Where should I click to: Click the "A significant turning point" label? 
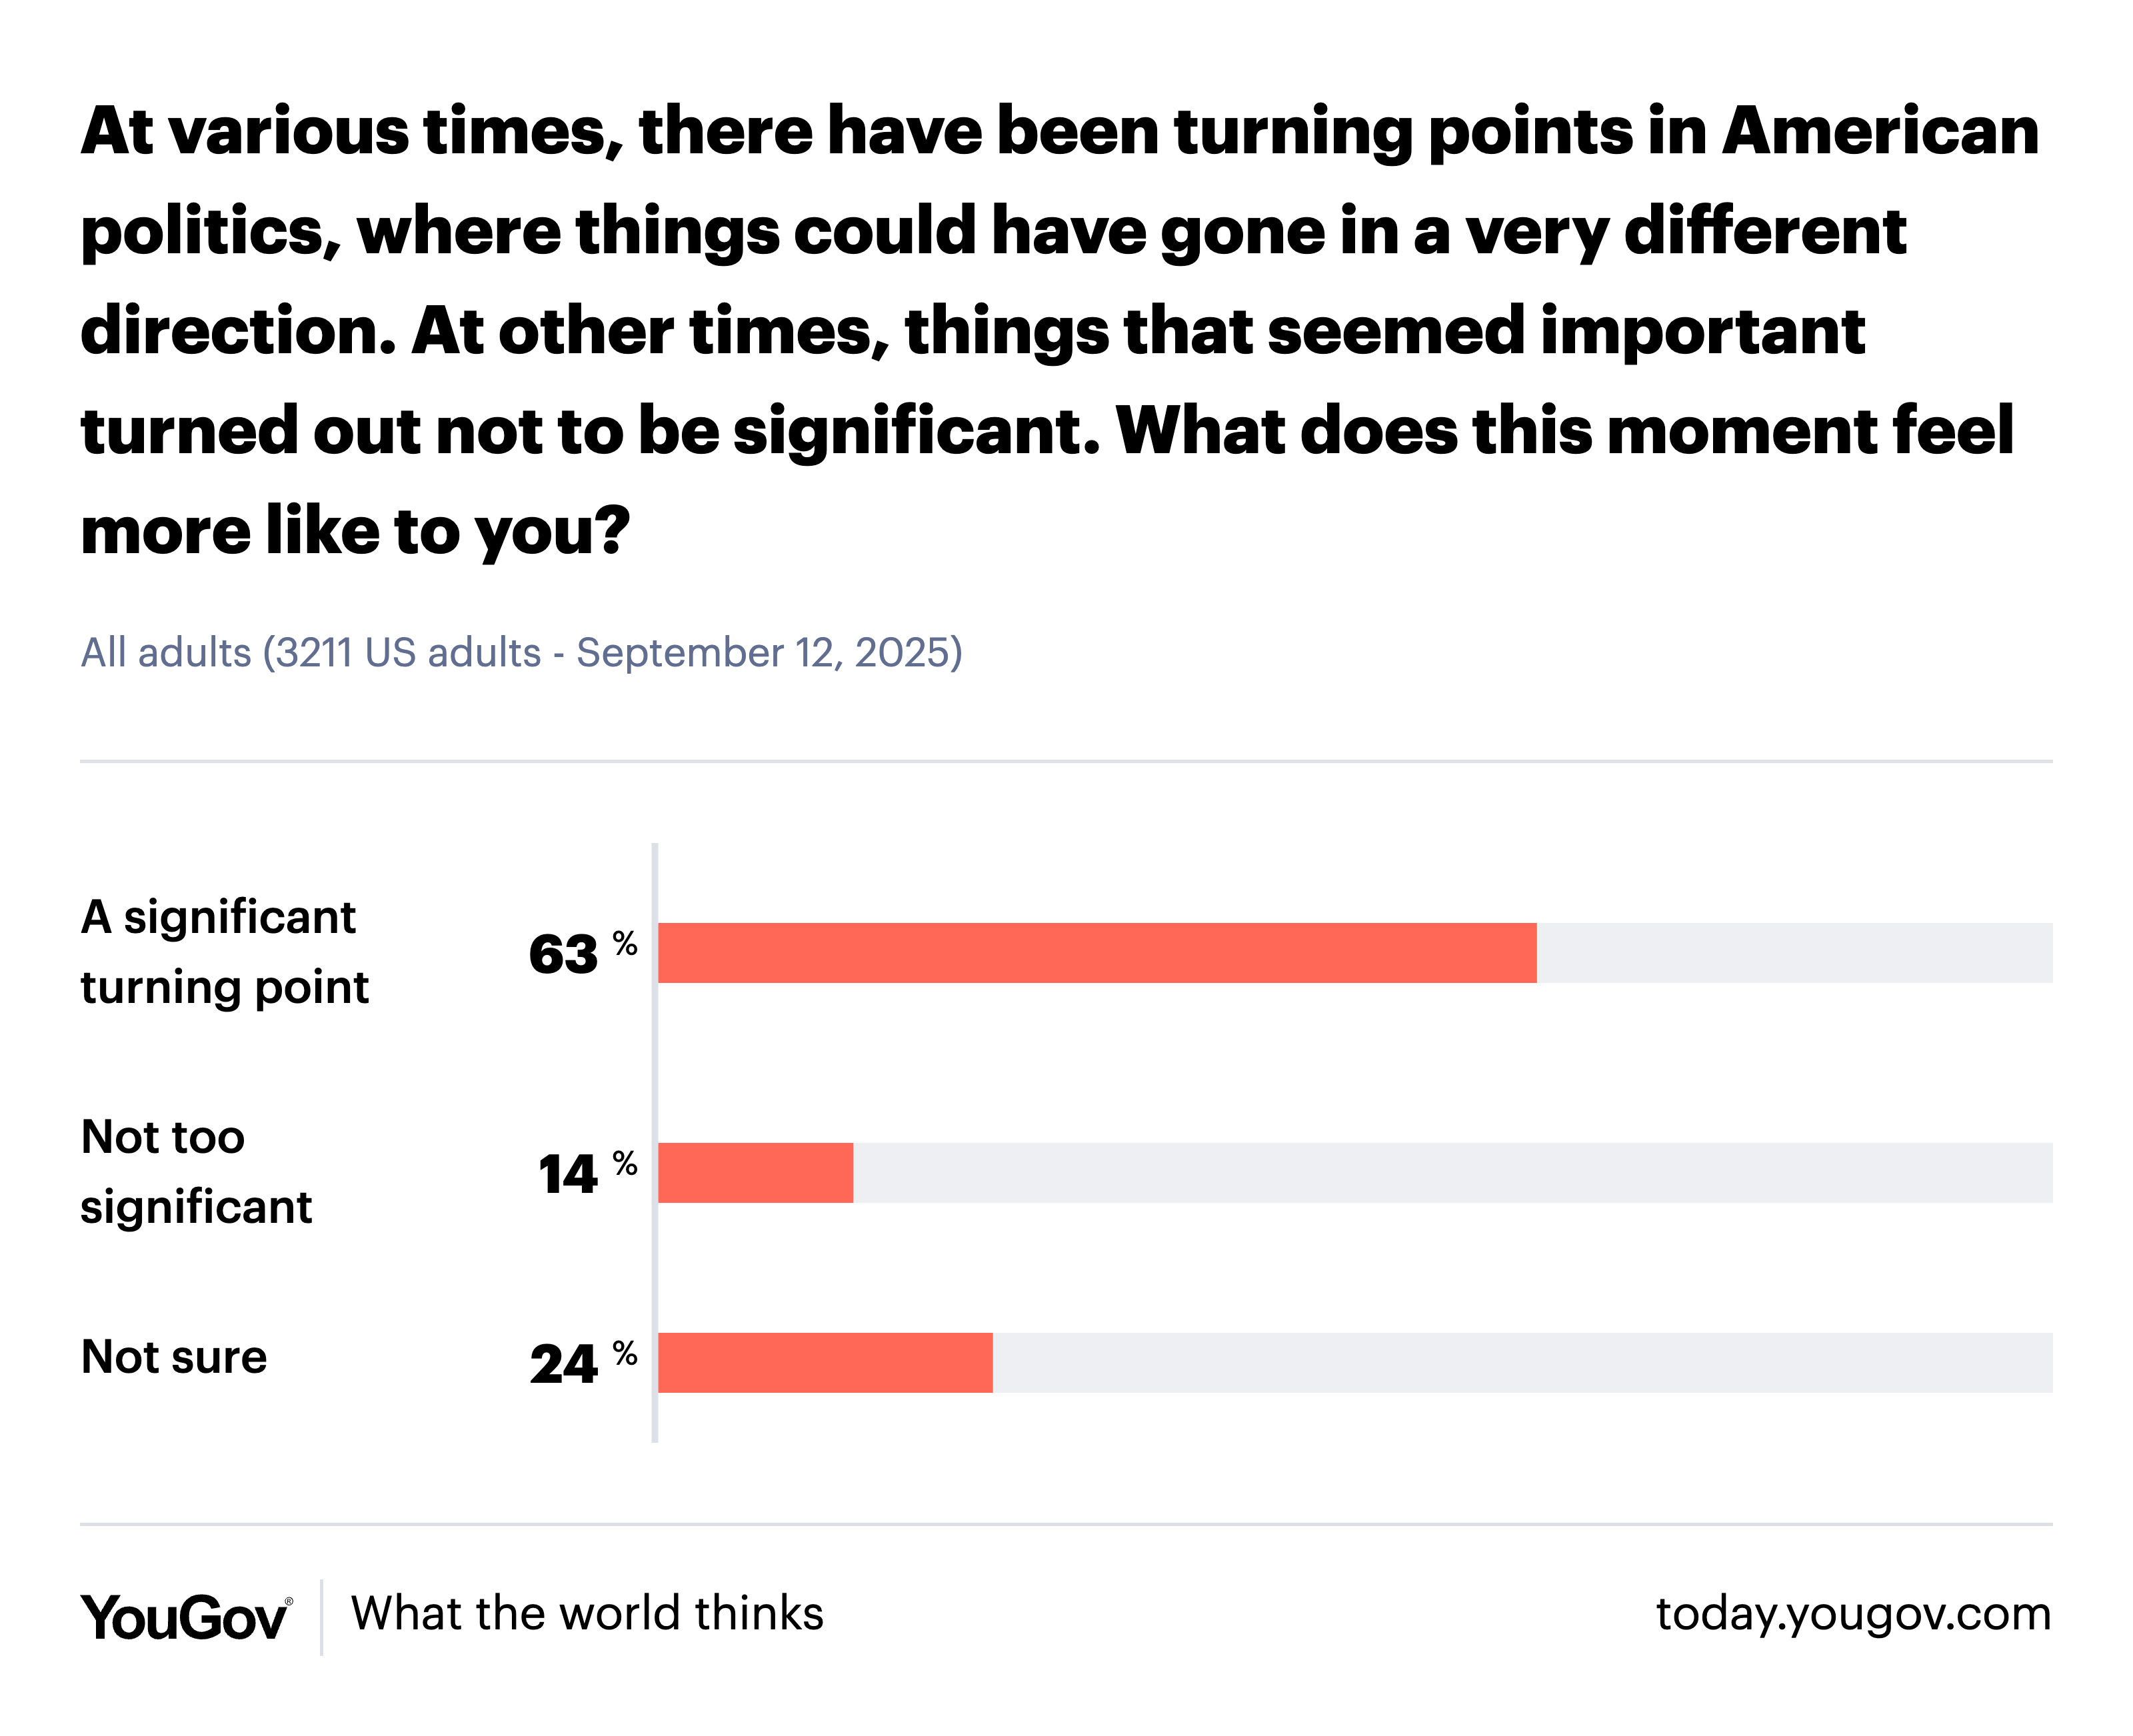coord(224,952)
